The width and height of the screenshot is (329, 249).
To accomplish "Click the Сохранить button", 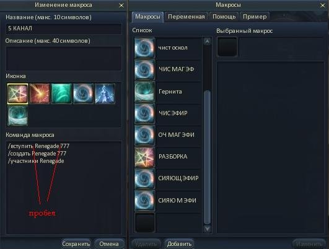I will click(x=76, y=244).
